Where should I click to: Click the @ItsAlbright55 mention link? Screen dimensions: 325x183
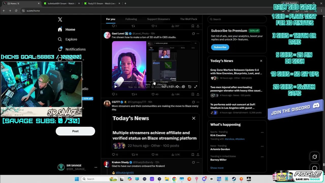tap(125, 173)
